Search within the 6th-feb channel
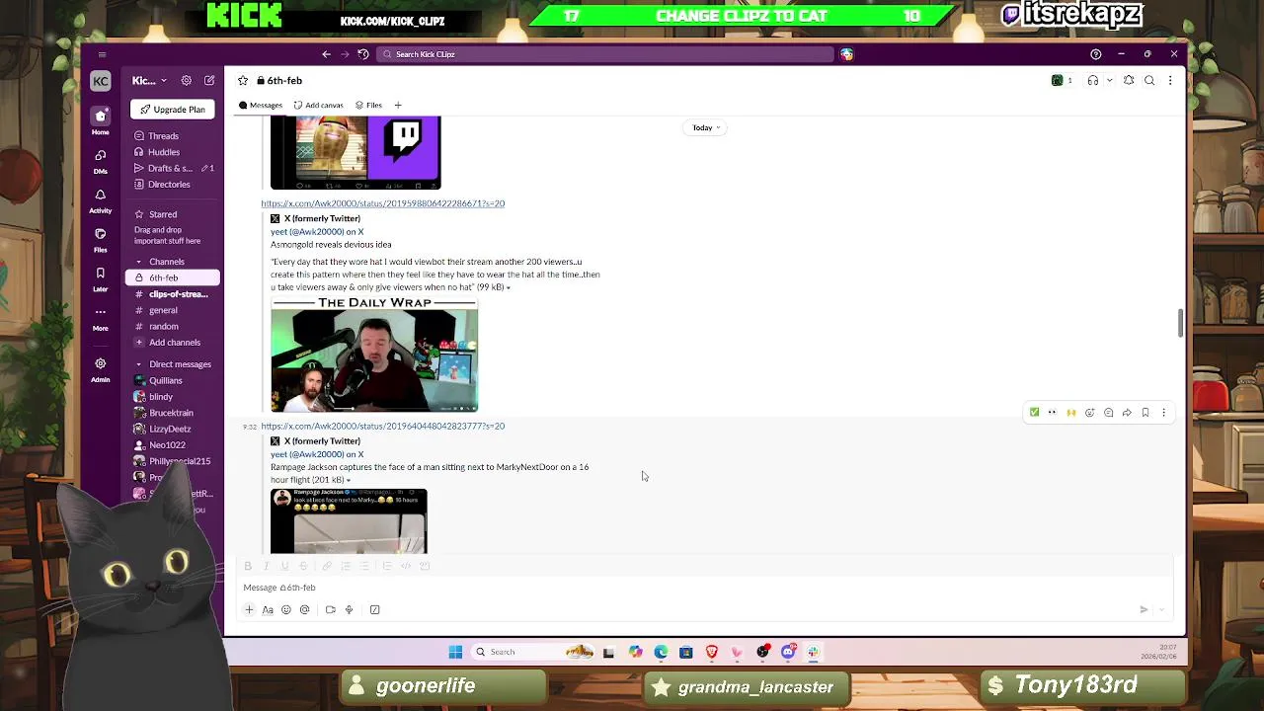 click(1149, 80)
